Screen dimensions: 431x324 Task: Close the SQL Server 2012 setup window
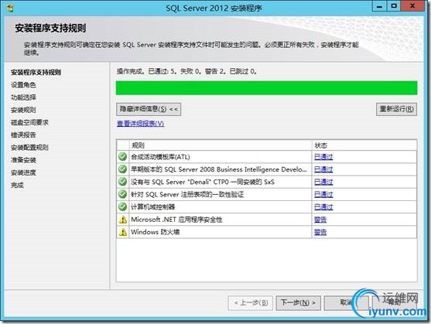click(412, 6)
